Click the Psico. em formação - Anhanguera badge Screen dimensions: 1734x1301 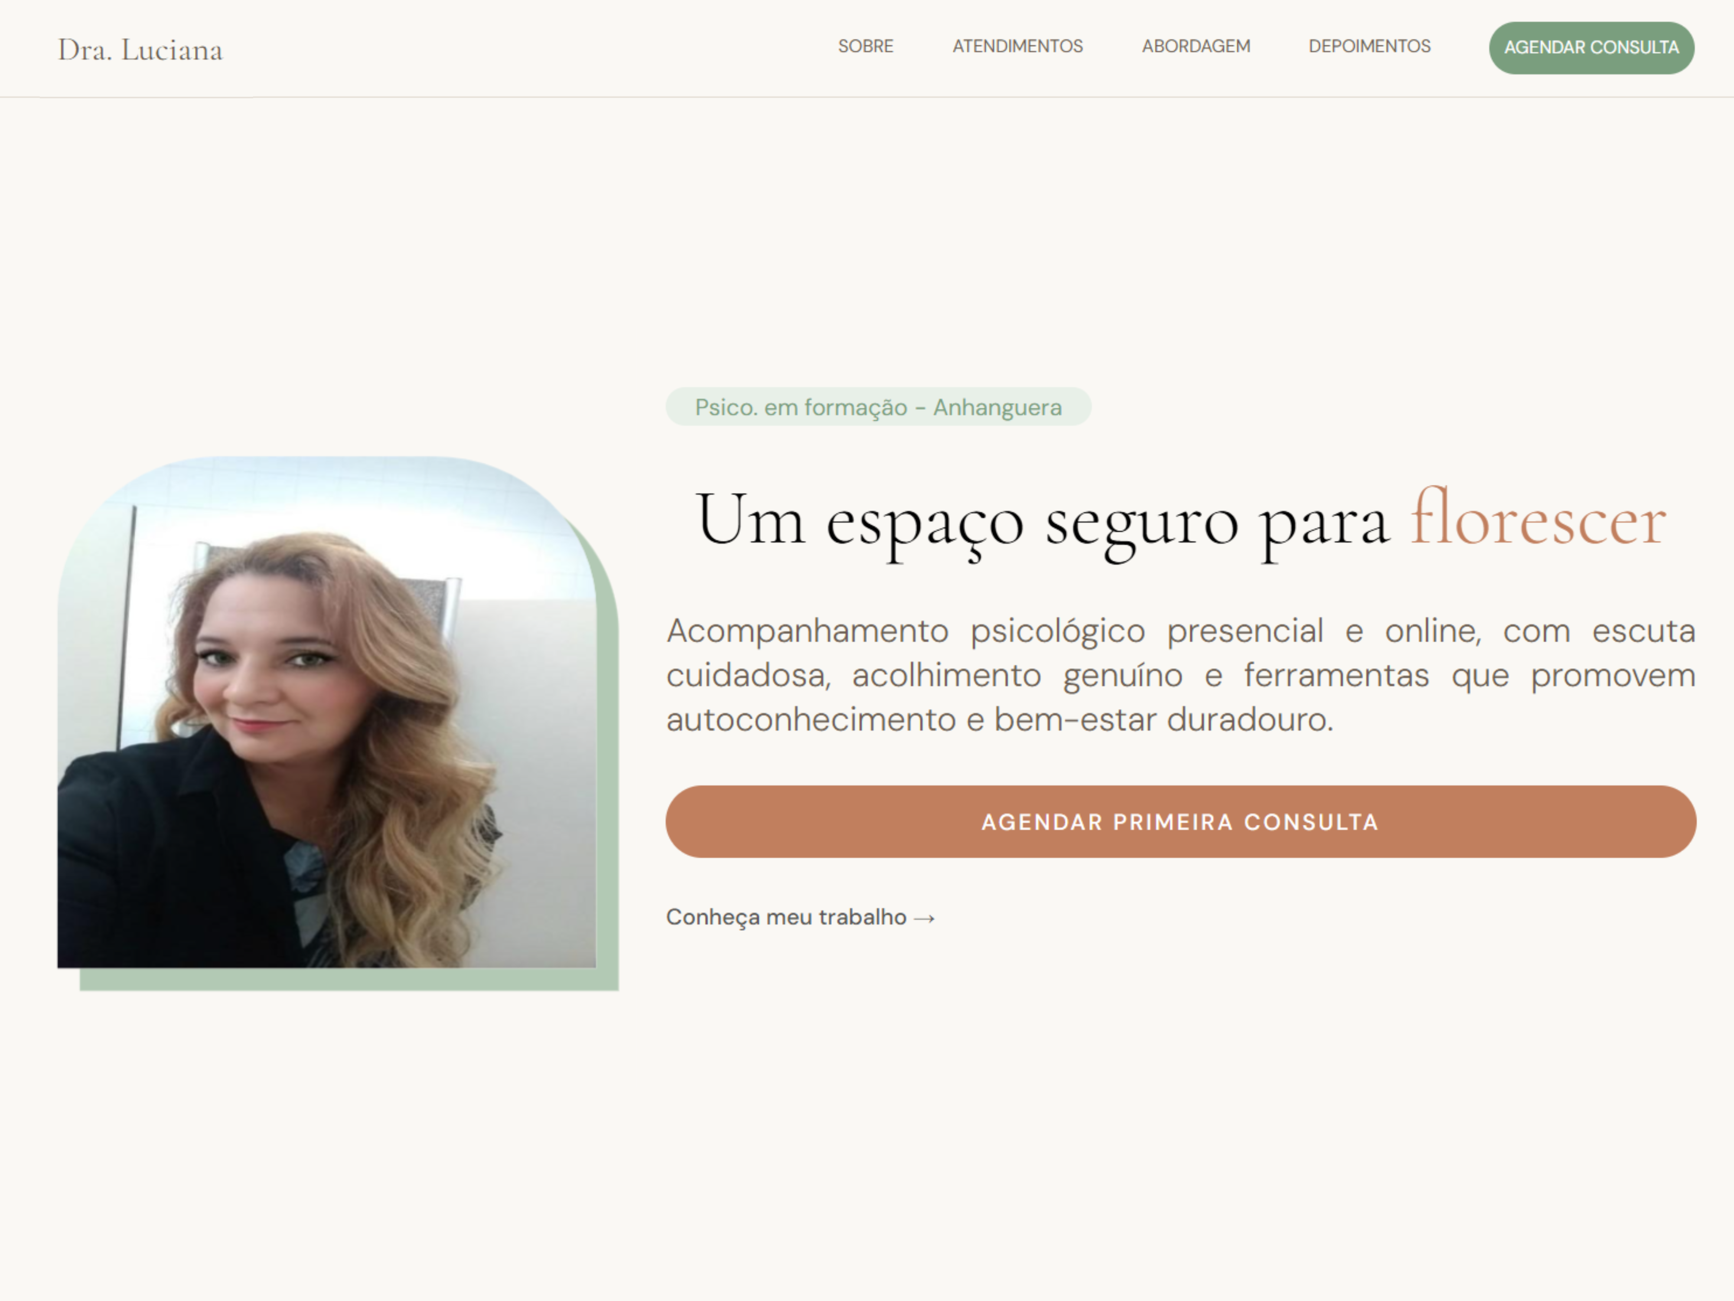[878, 407]
